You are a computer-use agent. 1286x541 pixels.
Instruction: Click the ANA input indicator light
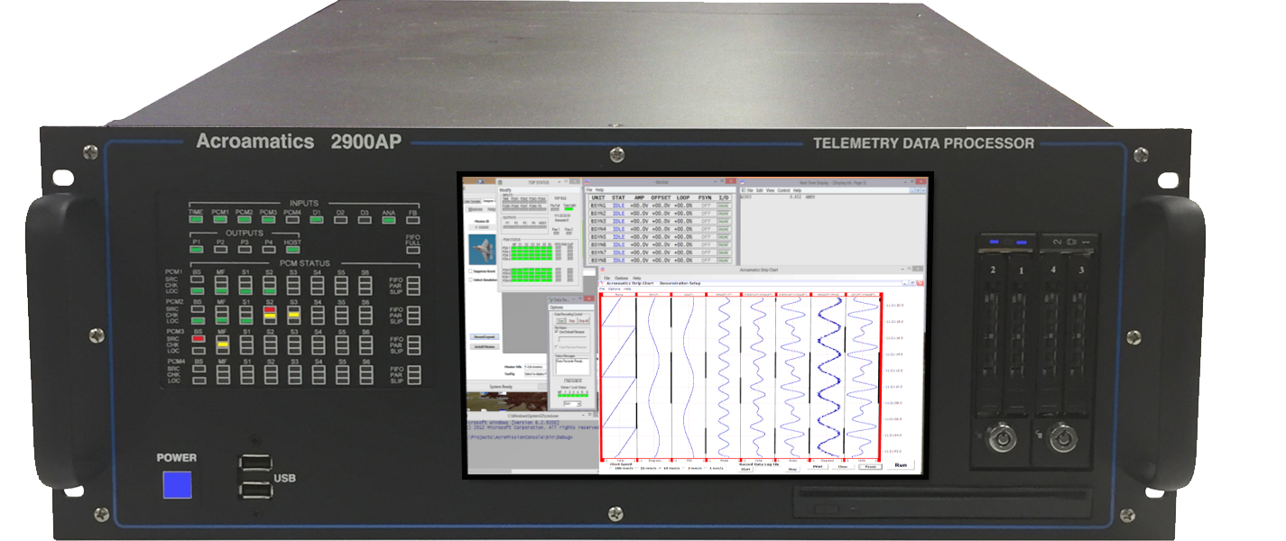[389, 219]
